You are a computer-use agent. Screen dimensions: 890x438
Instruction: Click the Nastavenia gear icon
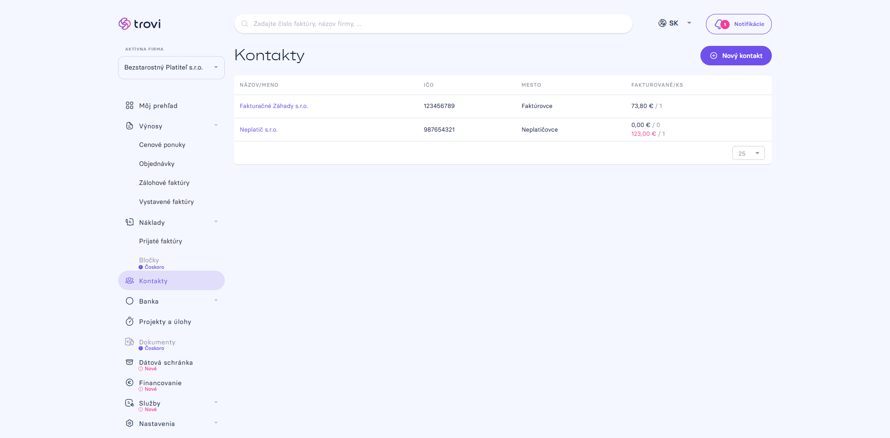pyautogui.click(x=129, y=424)
